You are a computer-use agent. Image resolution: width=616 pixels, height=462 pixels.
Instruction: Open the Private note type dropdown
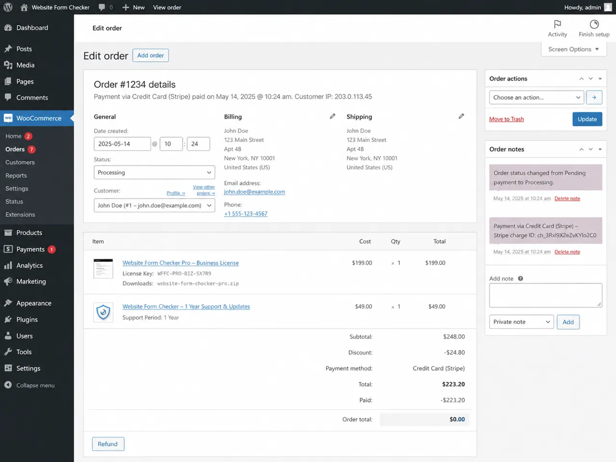522,322
